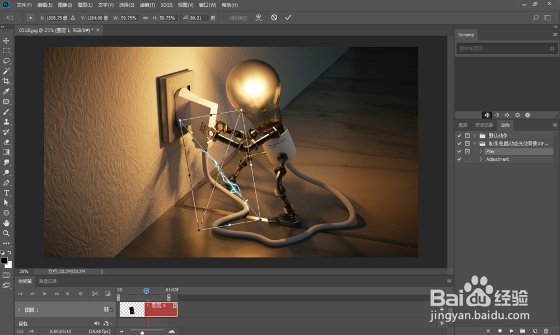The height and width of the screenshot is (335, 560).
Task: Commit the transform with the checkmark
Action: point(288,17)
